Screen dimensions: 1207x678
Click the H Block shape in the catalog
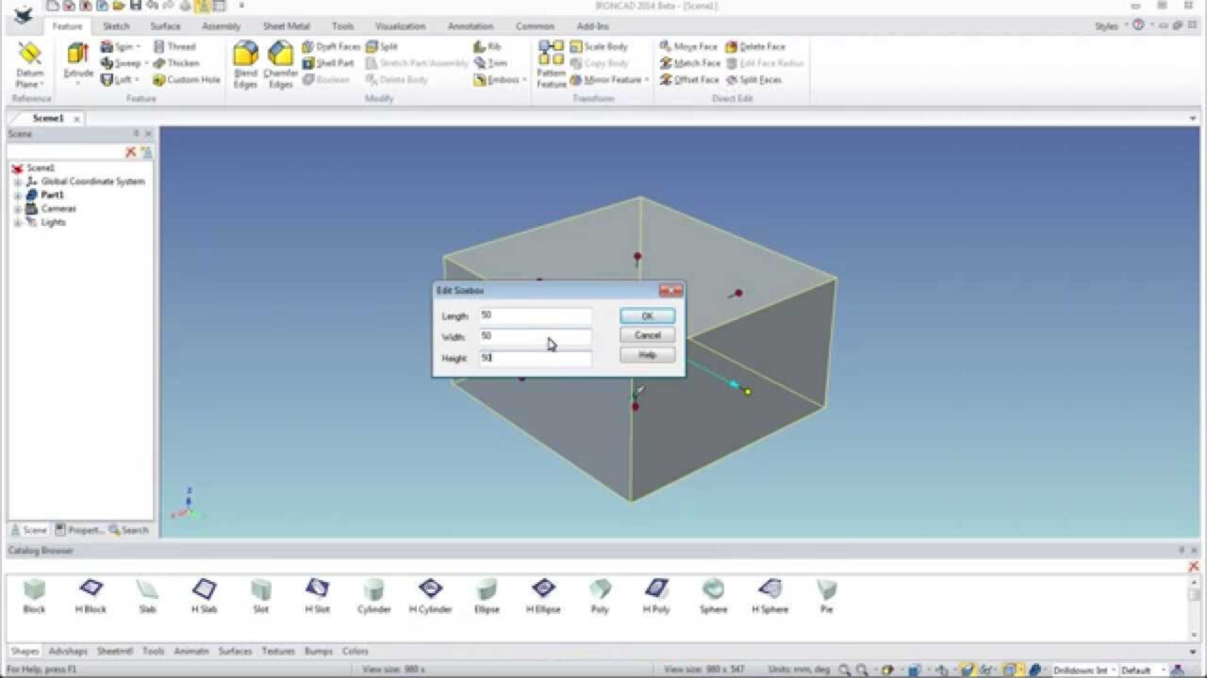pos(91,591)
